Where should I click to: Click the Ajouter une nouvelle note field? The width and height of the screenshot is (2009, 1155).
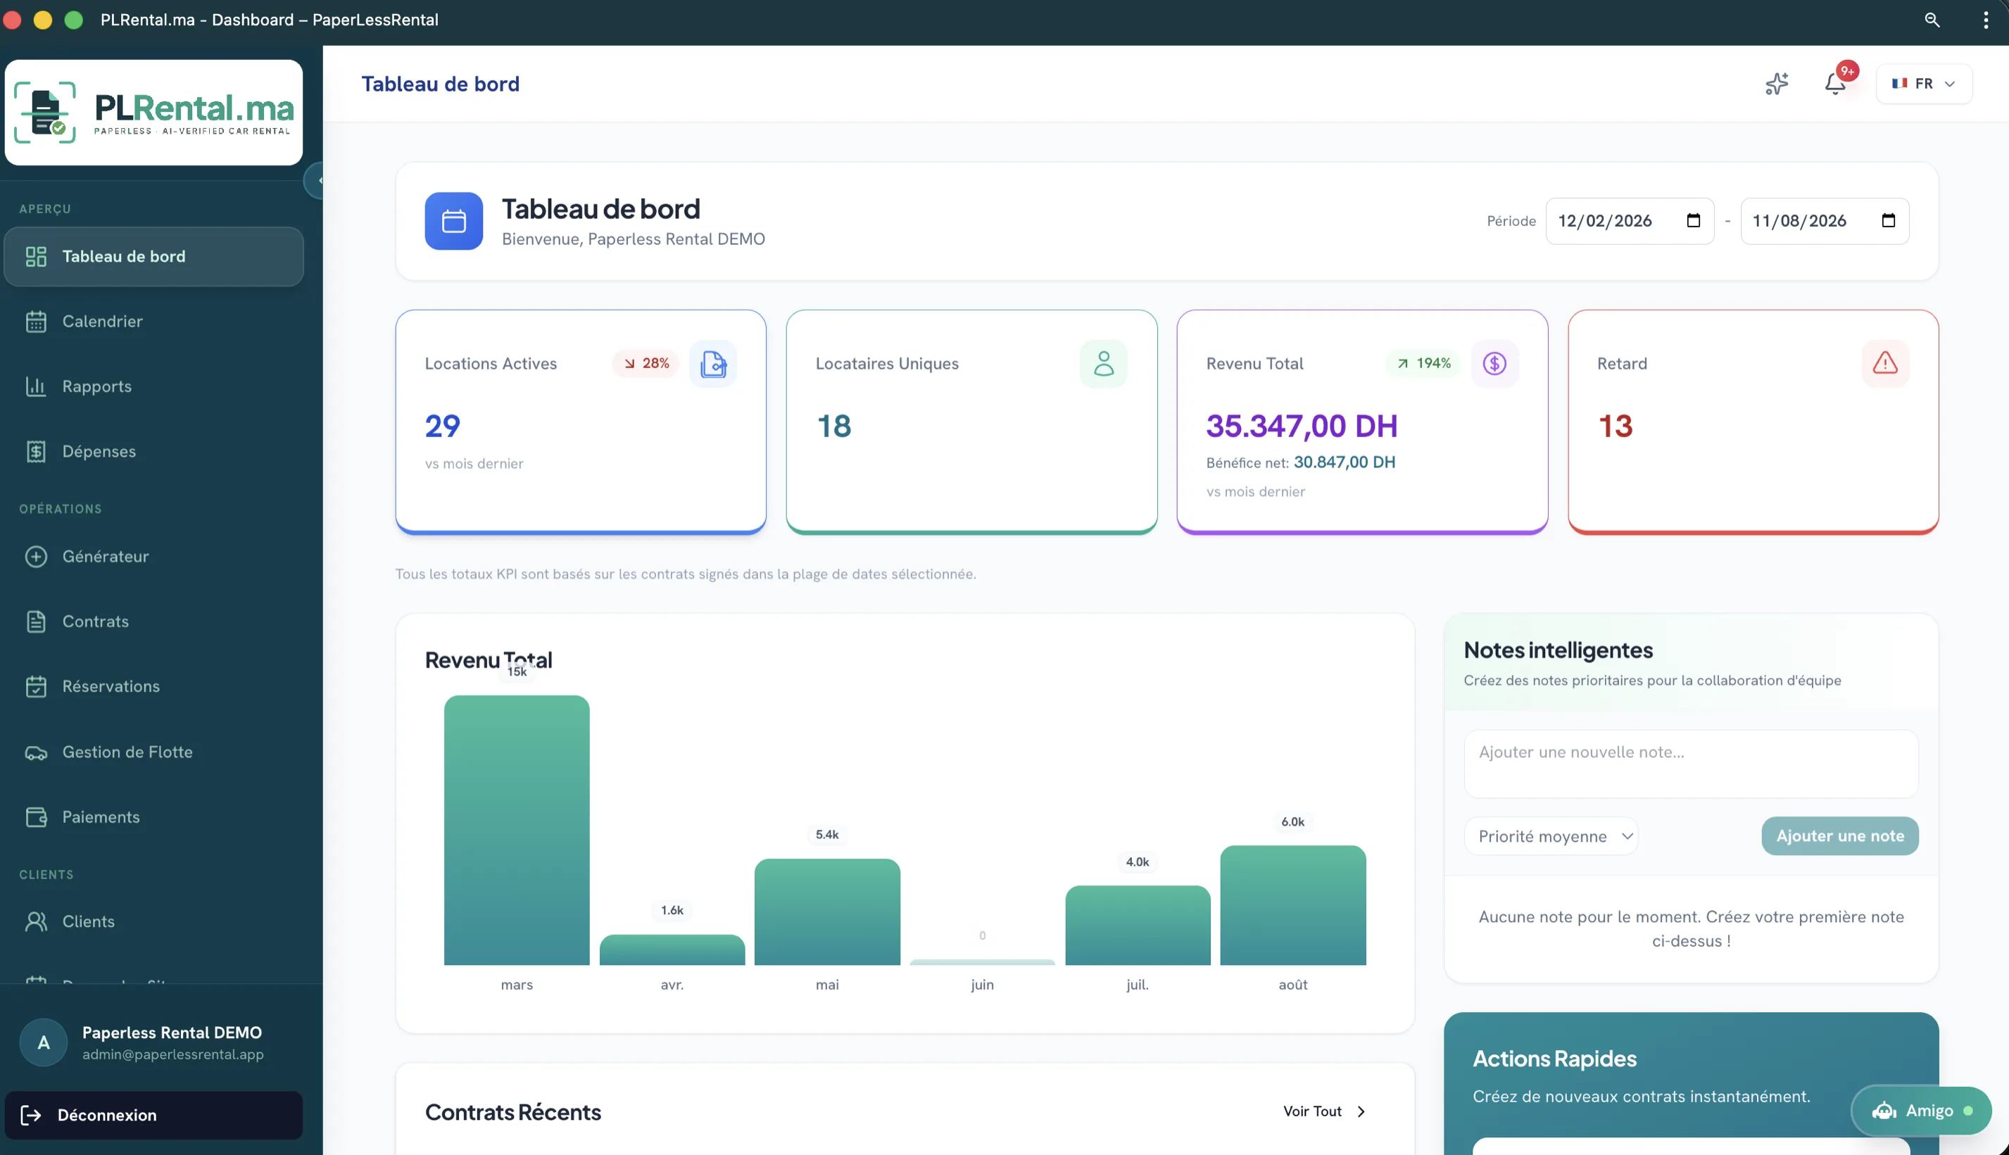(1691, 764)
